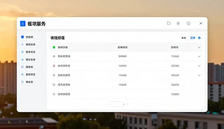Click the page number box below the table
224x129 pixels.
[116, 104]
